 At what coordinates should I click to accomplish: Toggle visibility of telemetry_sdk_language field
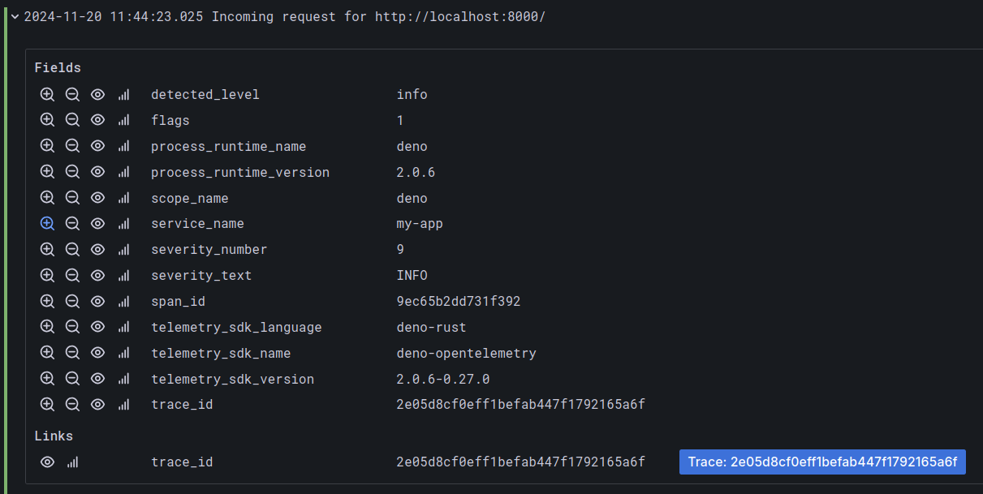[x=97, y=327]
